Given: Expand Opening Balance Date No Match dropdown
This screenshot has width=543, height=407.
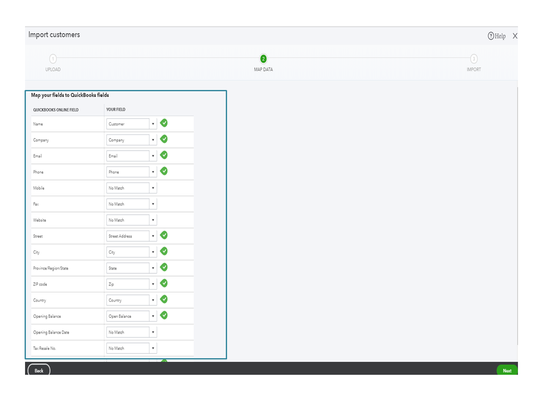Looking at the screenshot, I should click(x=132, y=332).
